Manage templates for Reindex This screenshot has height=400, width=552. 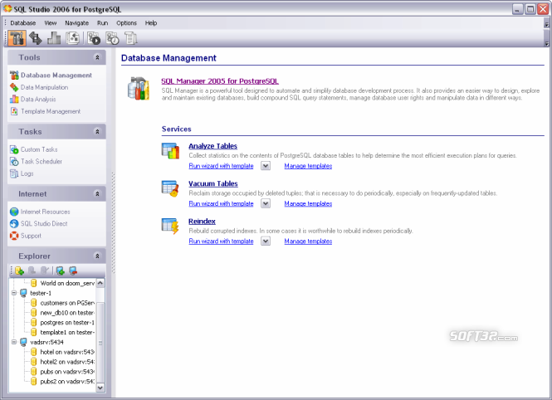point(308,241)
